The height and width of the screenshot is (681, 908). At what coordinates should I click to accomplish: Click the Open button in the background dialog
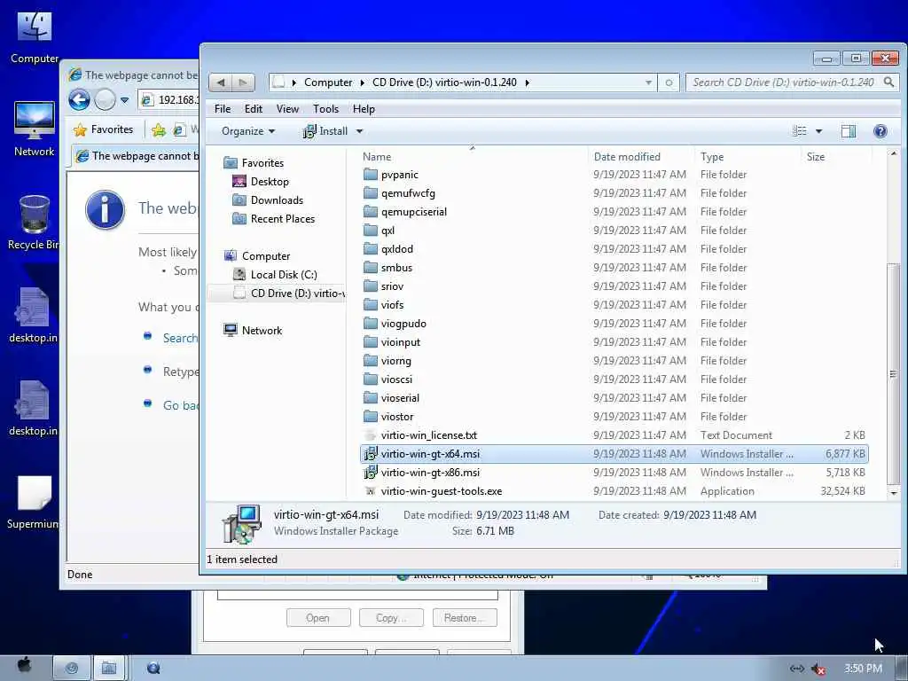click(x=318, y=618)
